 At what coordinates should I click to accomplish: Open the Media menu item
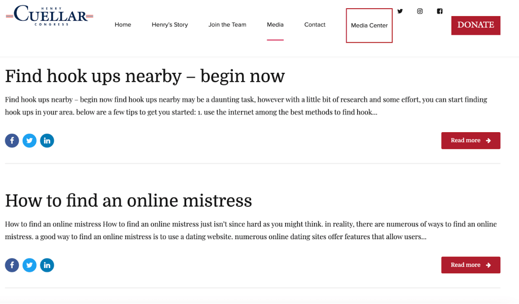point(275,25)
